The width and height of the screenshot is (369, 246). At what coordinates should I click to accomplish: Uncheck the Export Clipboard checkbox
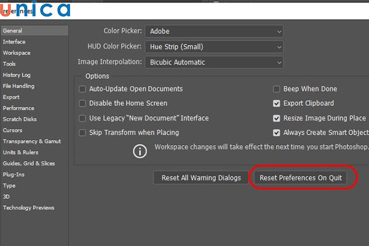click(x=277, y=103)
